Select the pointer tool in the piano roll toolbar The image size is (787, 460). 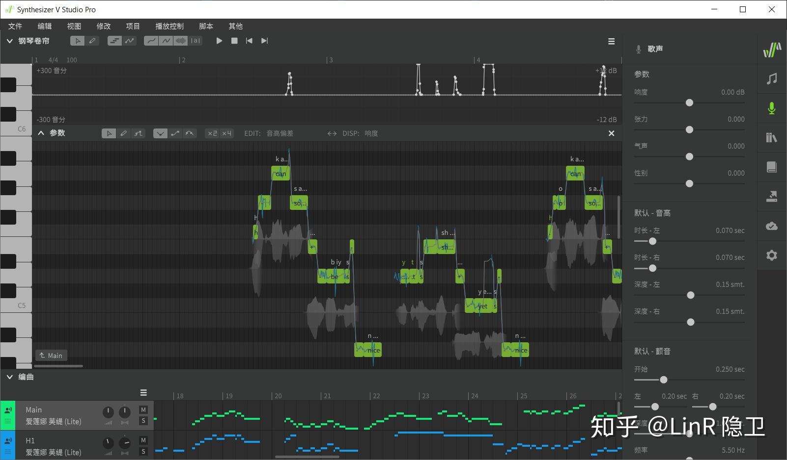pos(78,41)
